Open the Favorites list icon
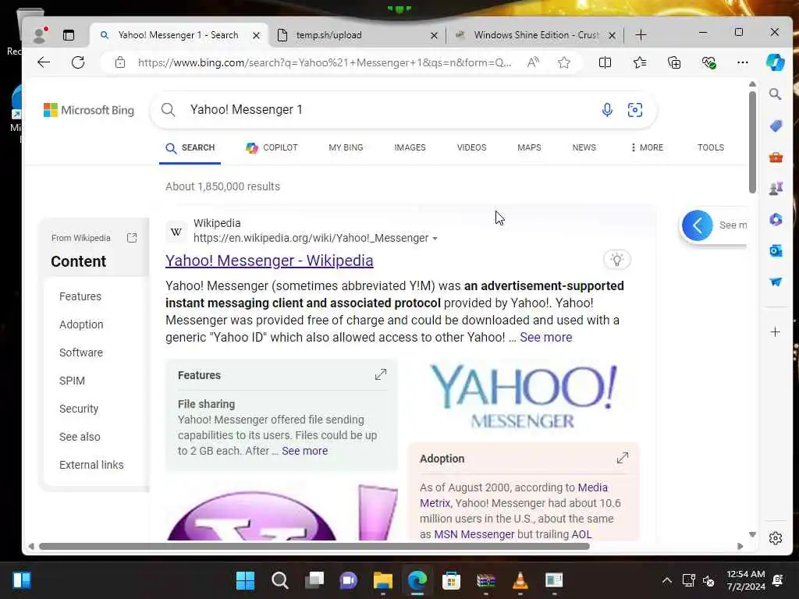799x599 pixels. coord(640,62)
